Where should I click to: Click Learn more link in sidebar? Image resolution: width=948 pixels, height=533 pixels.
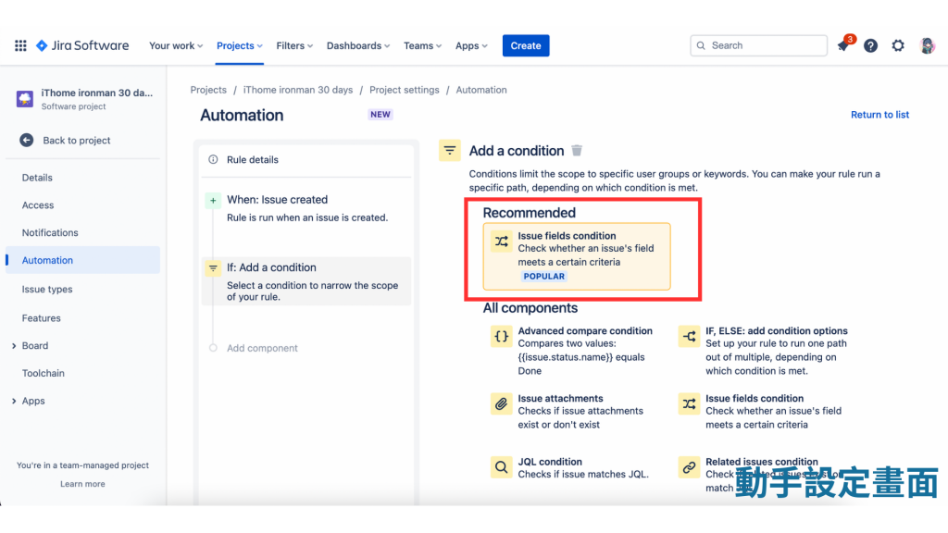click(82, 483)
